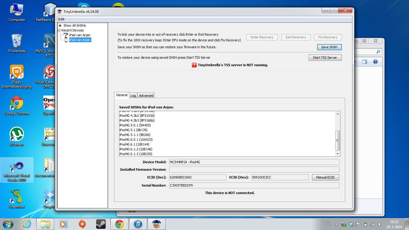Open Internet Explorer from the taskbar
The width and height of the screenshot is (409, 230).
tap(27, 224)
